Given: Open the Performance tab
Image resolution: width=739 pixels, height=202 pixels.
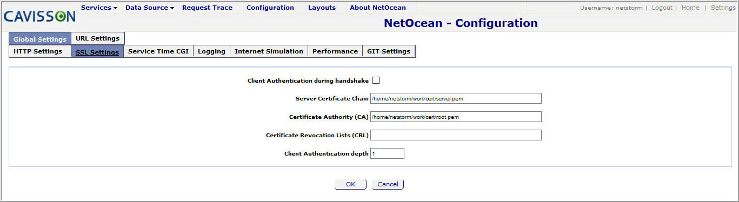Looking at the screenshot, I should pos(335,51).
